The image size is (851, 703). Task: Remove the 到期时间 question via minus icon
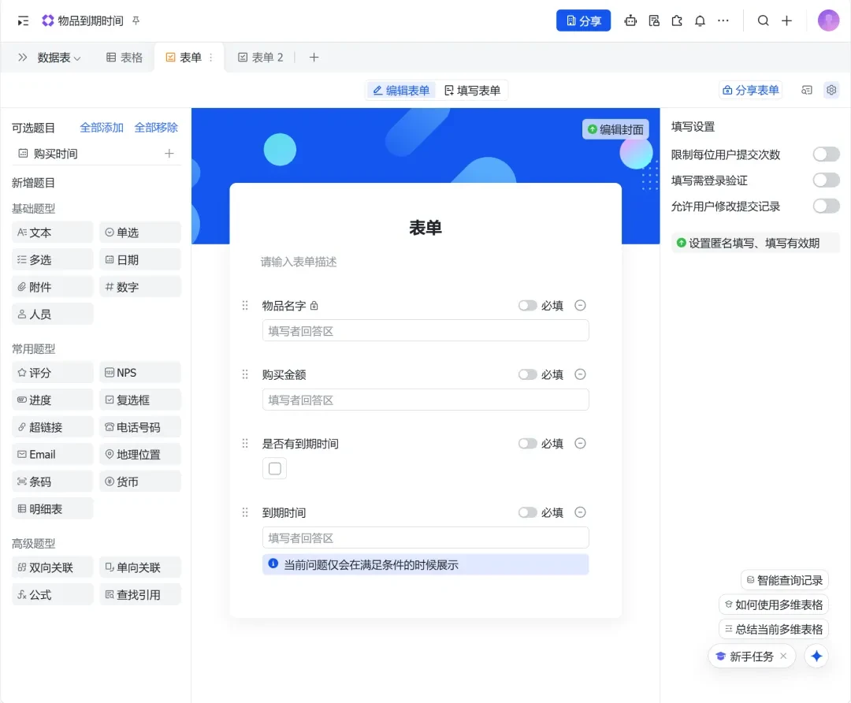click(580, 512)
